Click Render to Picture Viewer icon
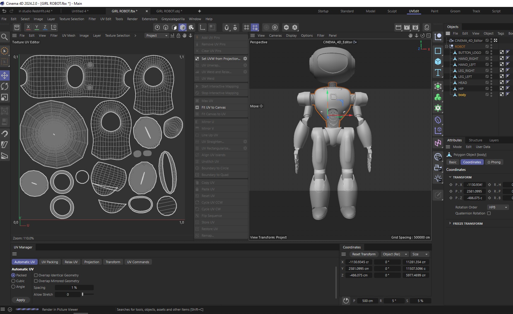This screenshot has height=314, width=513. click(407, 27)
